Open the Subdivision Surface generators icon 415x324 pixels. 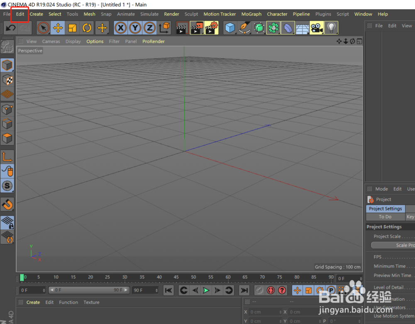(x=259, y=28)
